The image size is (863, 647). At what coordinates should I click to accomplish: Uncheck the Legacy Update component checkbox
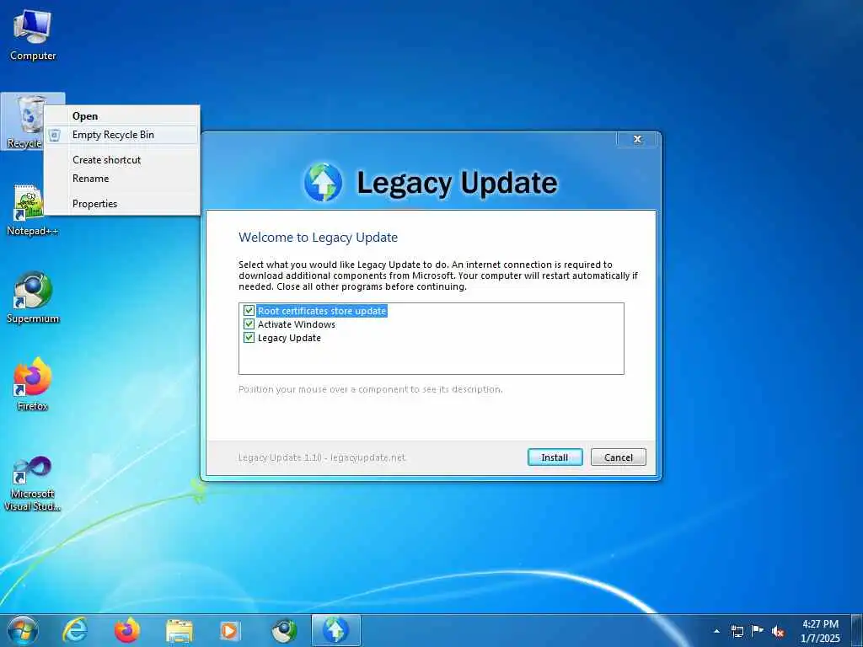tap(249, 338)
